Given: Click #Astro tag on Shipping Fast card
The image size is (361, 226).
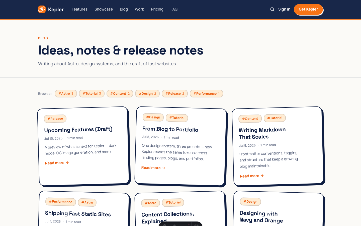Looking at the screenshot, I should (87, 202).
